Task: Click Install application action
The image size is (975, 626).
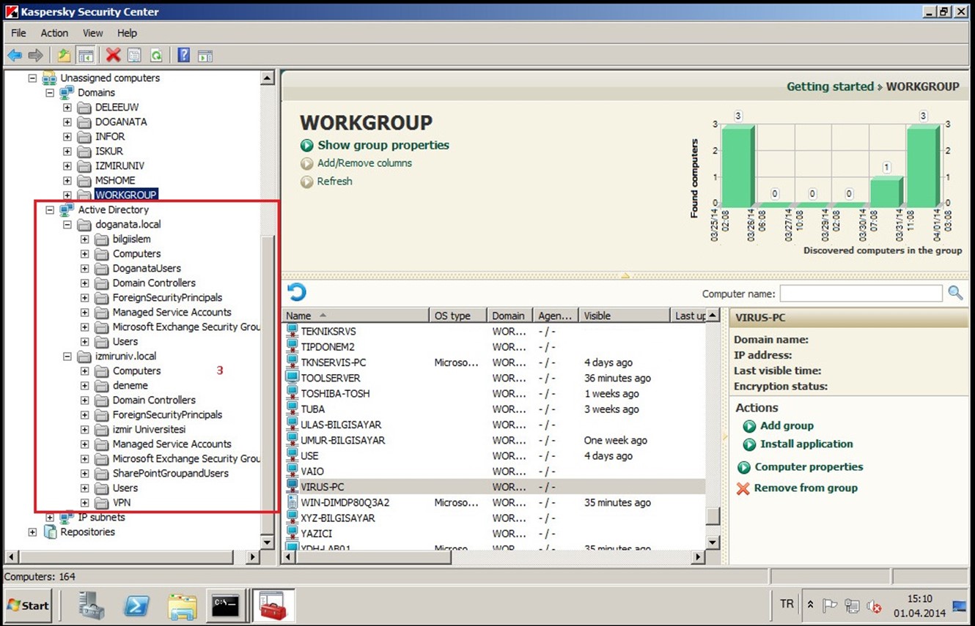Action: click(x=806, y=444)
